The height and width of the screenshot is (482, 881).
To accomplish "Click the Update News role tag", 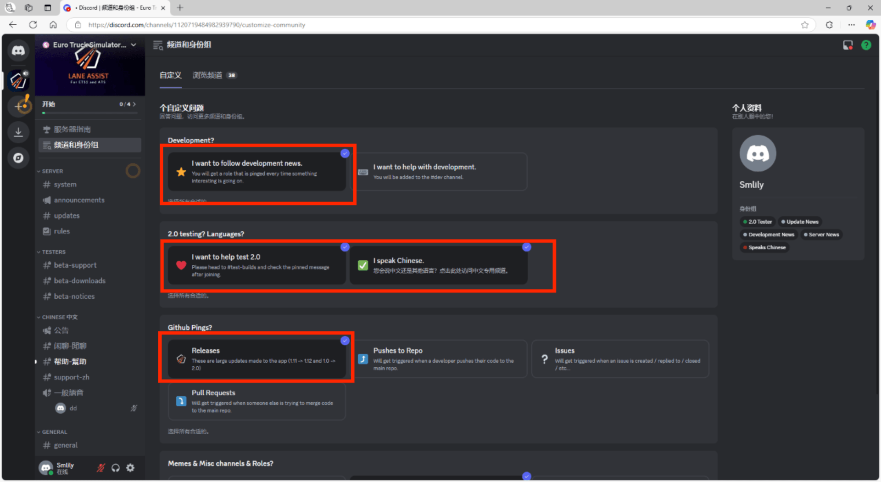I will tap(800, 222).
